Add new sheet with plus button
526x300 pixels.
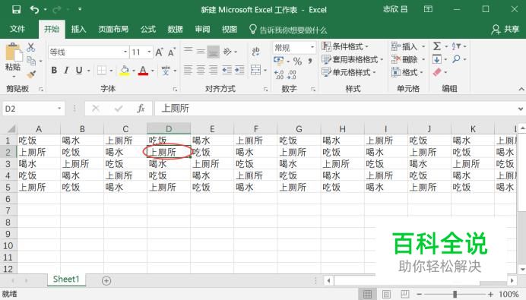tap(106, 281)
